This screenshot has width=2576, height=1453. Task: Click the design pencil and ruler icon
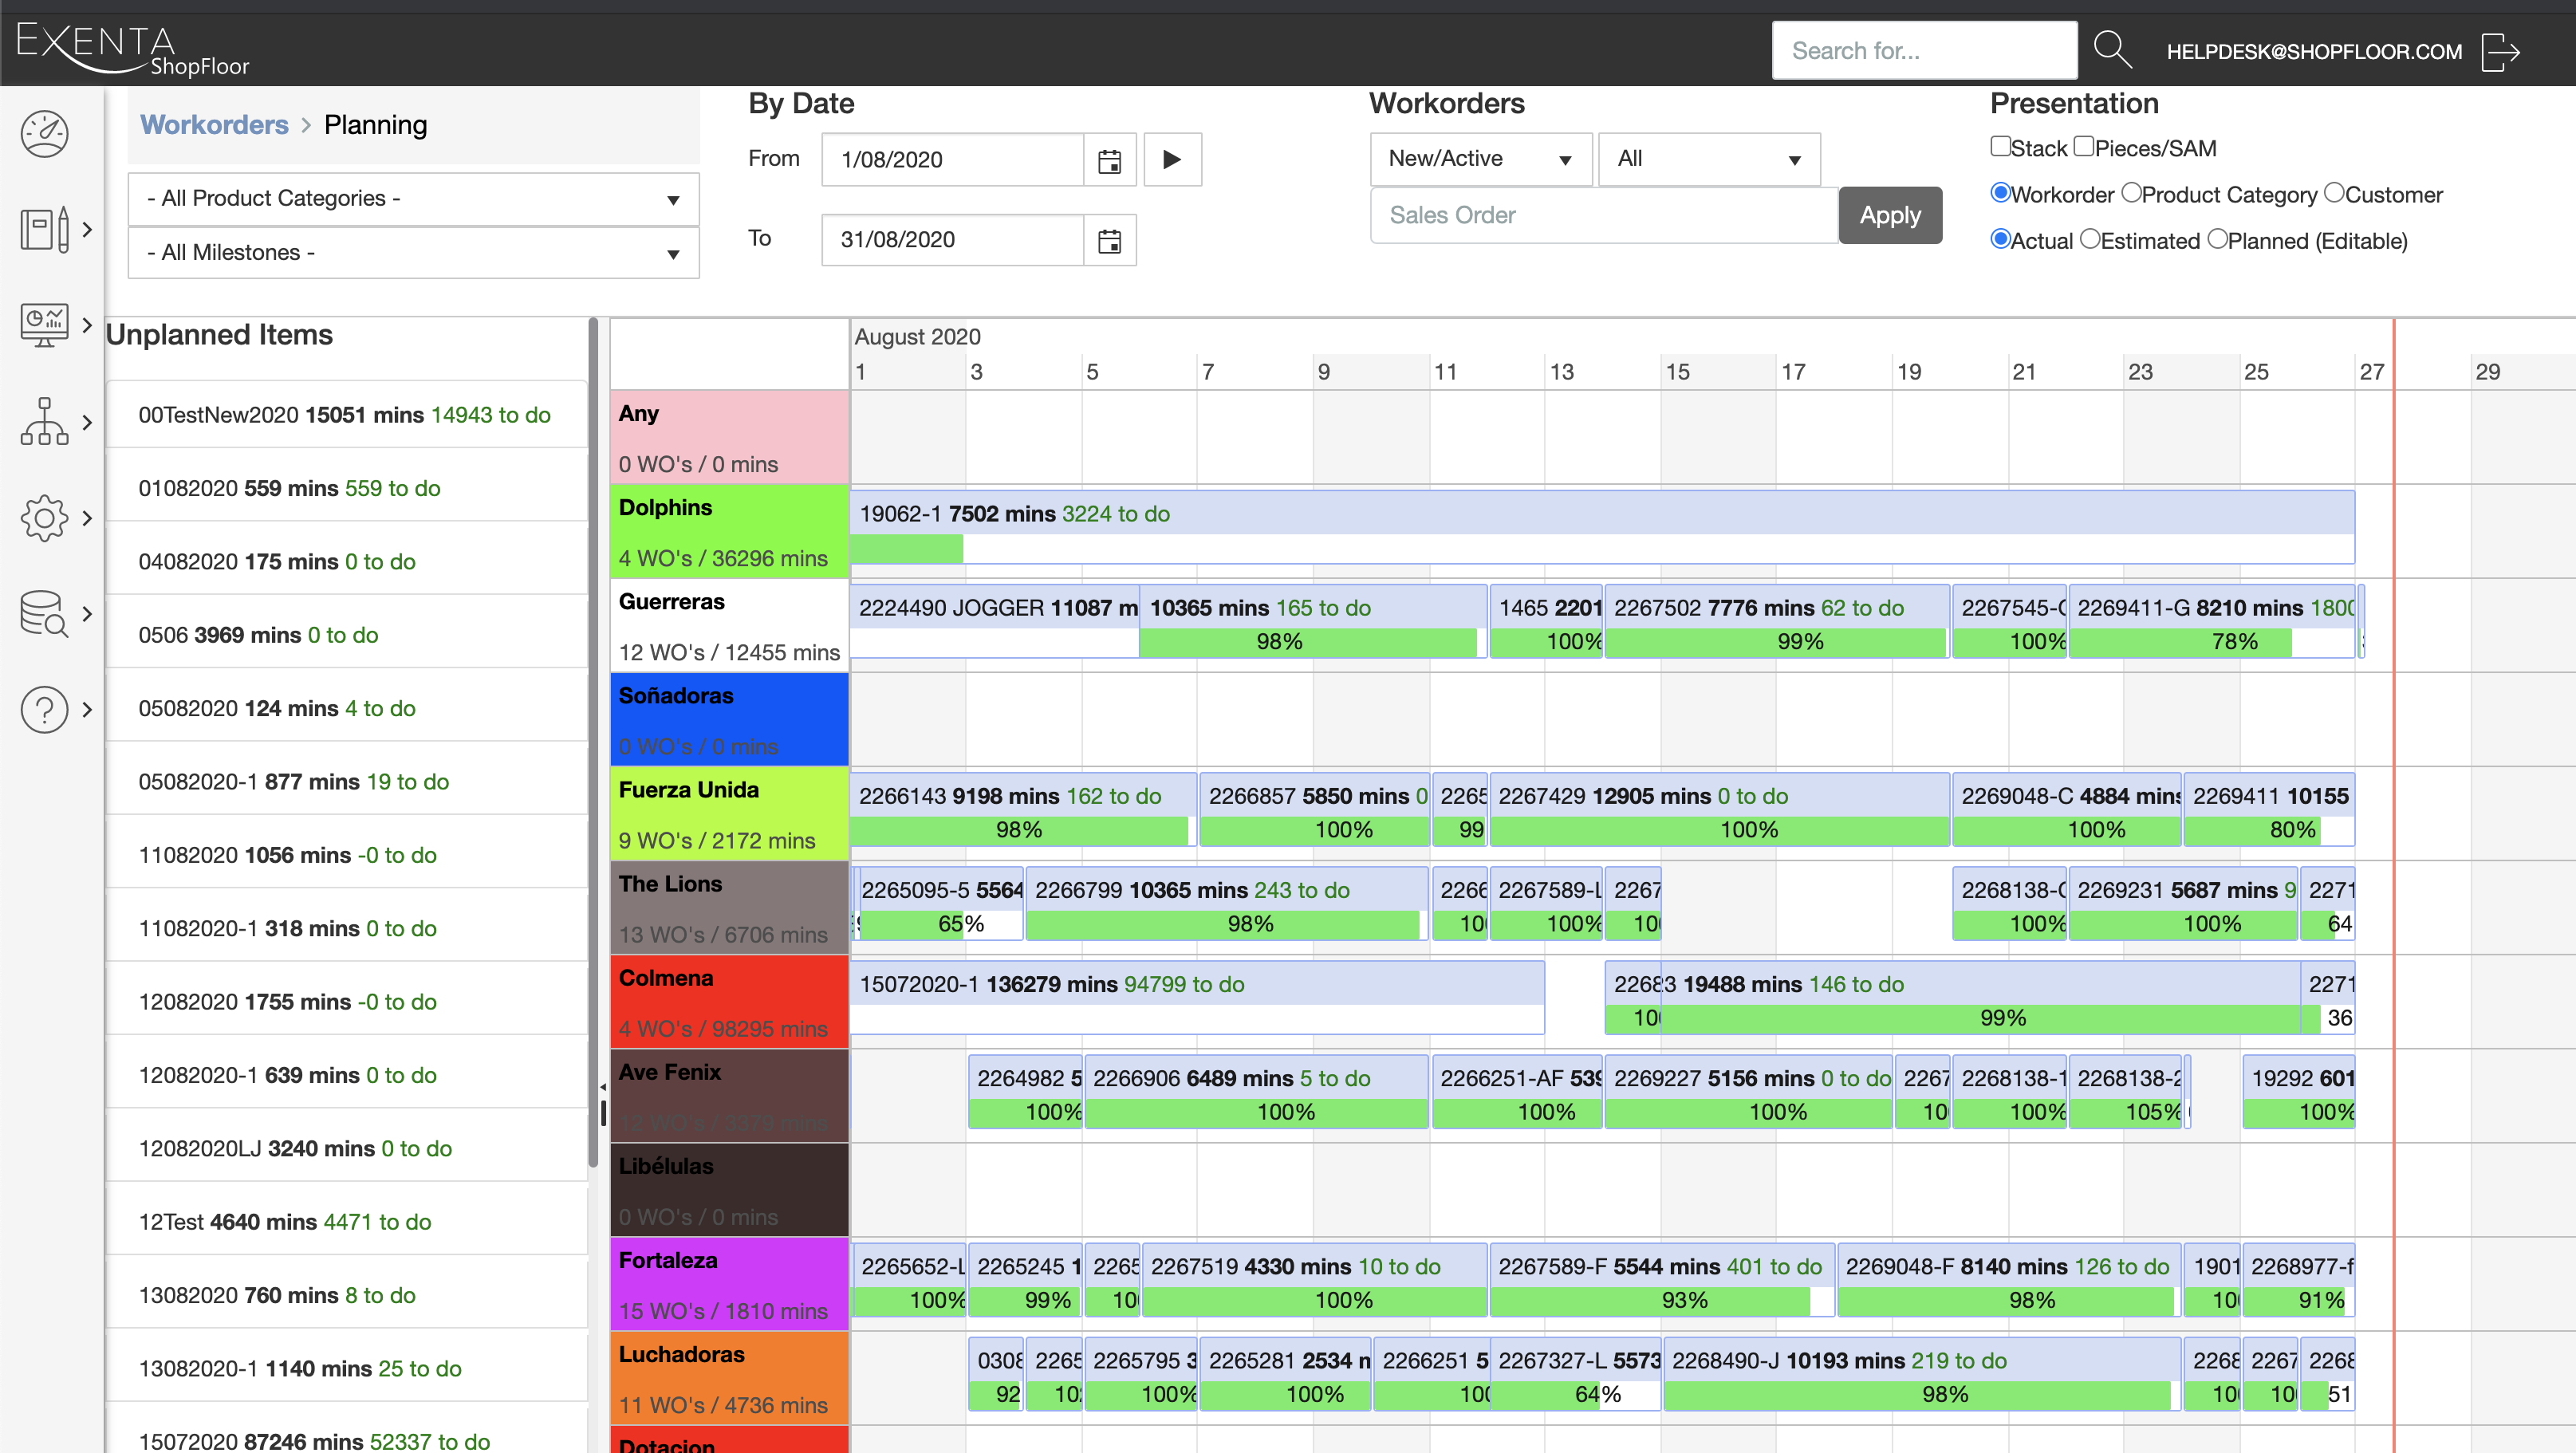coord(44,229)
